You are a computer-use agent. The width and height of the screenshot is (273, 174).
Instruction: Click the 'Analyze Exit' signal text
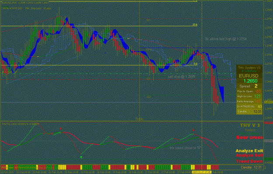pos(249,151)
